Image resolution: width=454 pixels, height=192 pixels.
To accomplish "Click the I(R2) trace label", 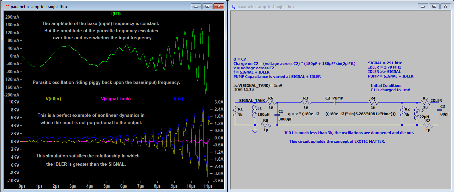I will 179,98.
